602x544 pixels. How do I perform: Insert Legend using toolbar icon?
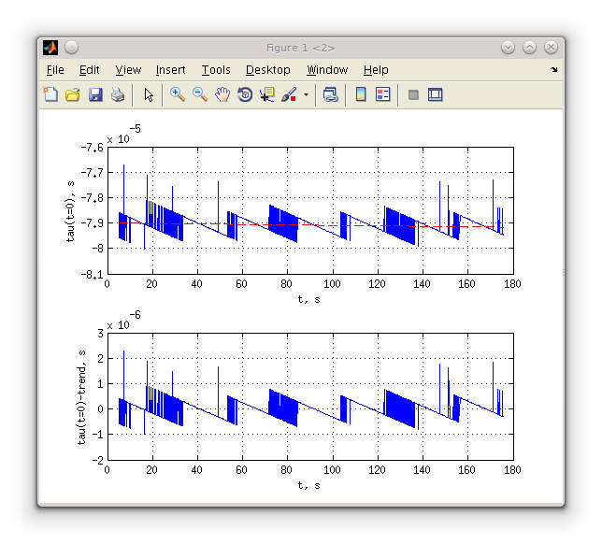coord(382,94)
